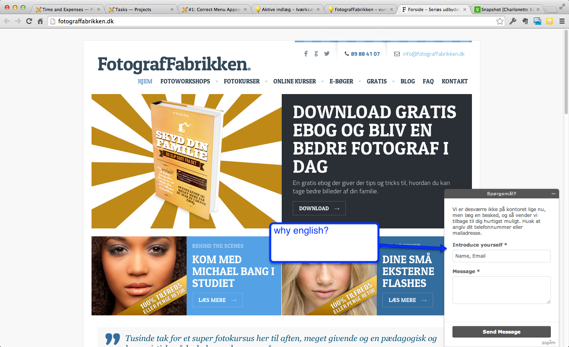This screenshot has height=347, width=569.
Task: Close the Snapshot tab
Action: point(538,9)
